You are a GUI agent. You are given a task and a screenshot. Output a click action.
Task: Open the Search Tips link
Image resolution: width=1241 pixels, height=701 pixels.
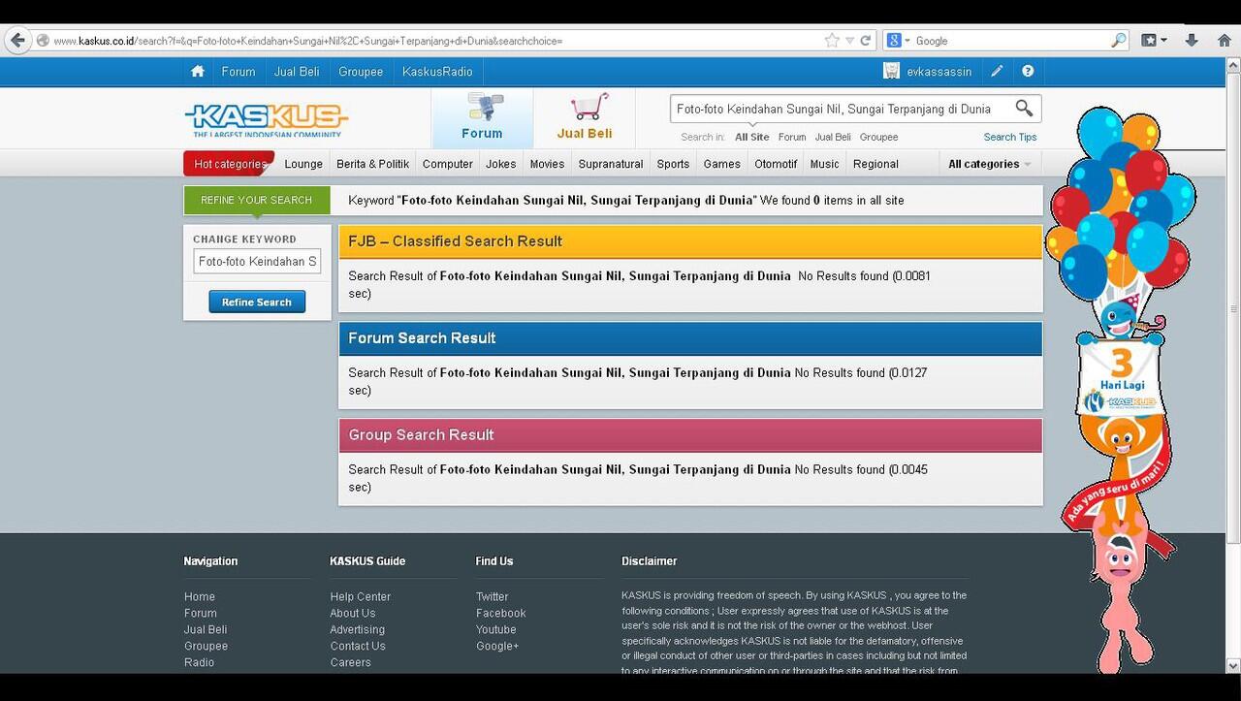(x=1010, y=138)
